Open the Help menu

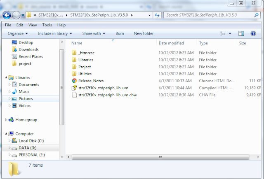click(x=61, y=25)
